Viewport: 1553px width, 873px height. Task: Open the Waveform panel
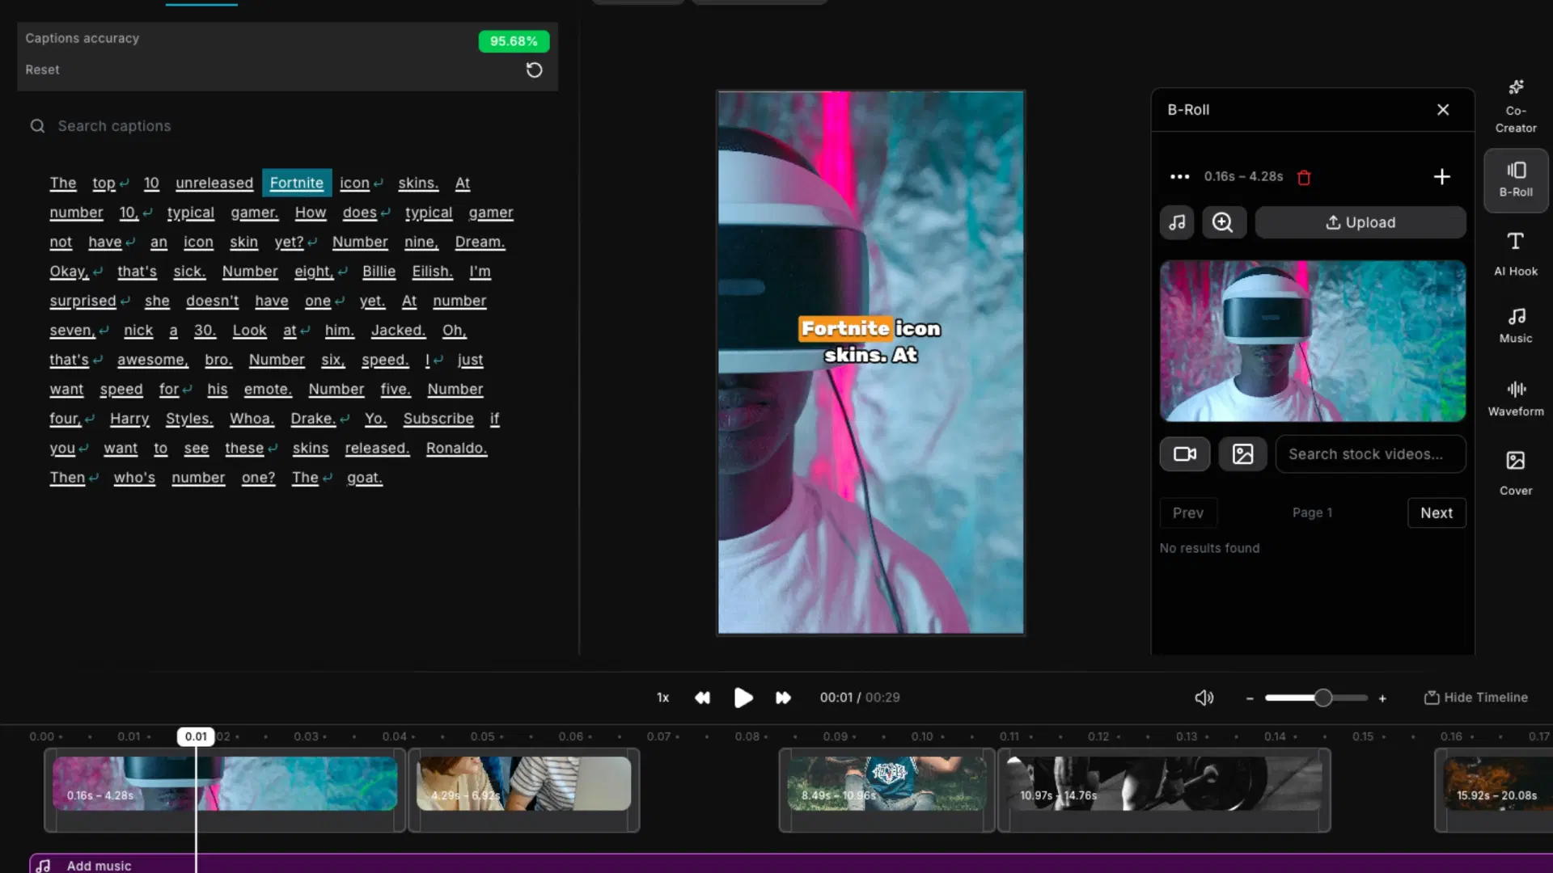tap(1516, 397)
